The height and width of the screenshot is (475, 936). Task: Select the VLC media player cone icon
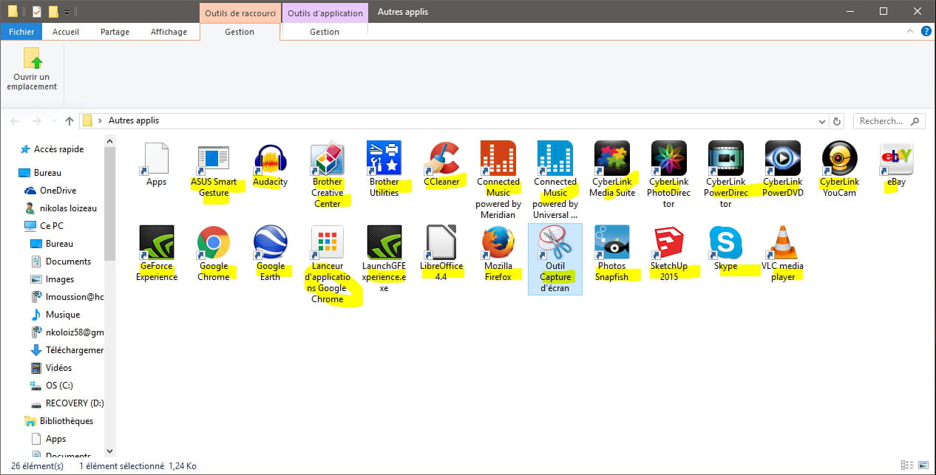(782, 242)
